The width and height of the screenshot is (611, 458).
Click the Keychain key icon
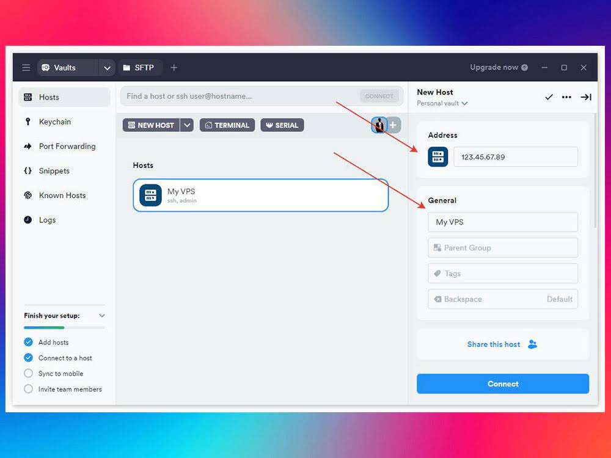tap(27, 122)
